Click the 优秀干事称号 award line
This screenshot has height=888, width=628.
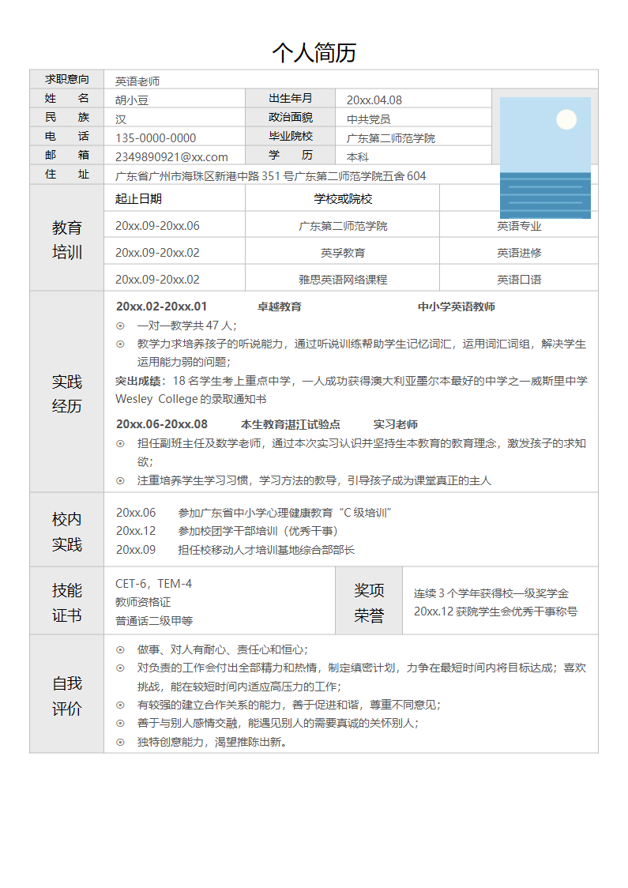pos(495,611)
